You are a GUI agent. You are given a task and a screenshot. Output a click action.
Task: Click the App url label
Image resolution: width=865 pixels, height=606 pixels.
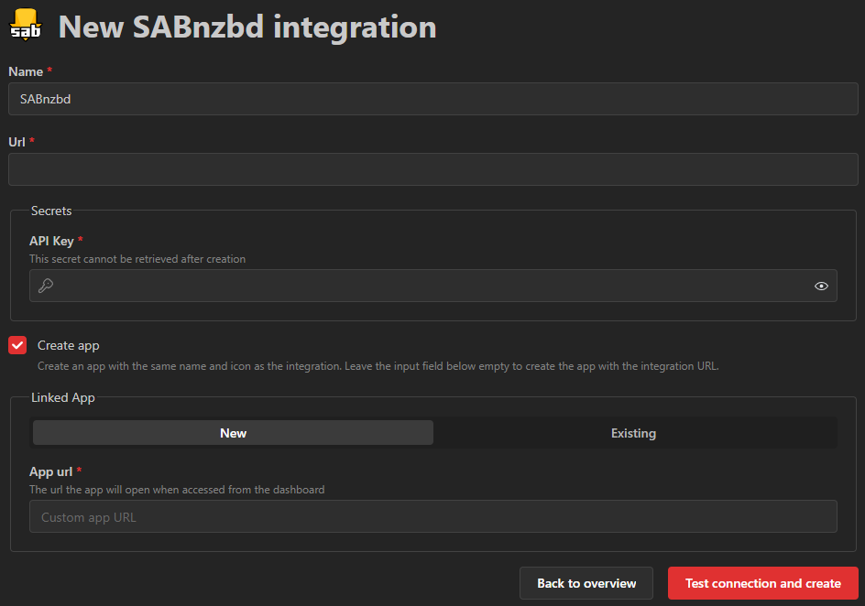pyautogui.click(x=50, y=471)
